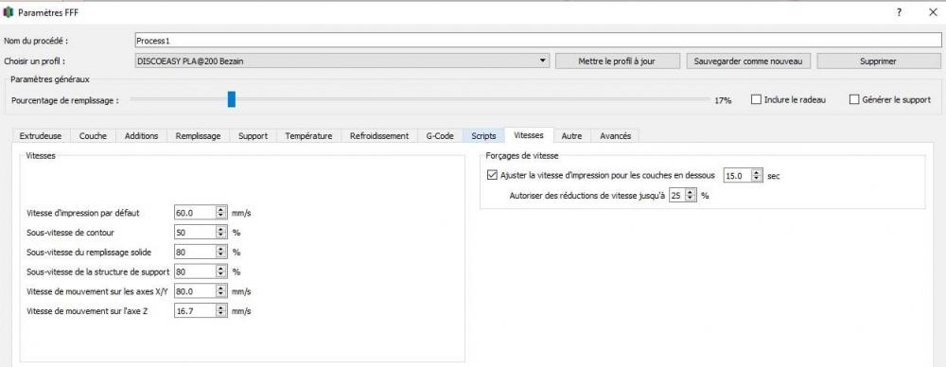Image resolution: width=946 pixels, height=367 pixels.
Task: Open the Choisir un profil dropdown
Action: coord(342,61)
